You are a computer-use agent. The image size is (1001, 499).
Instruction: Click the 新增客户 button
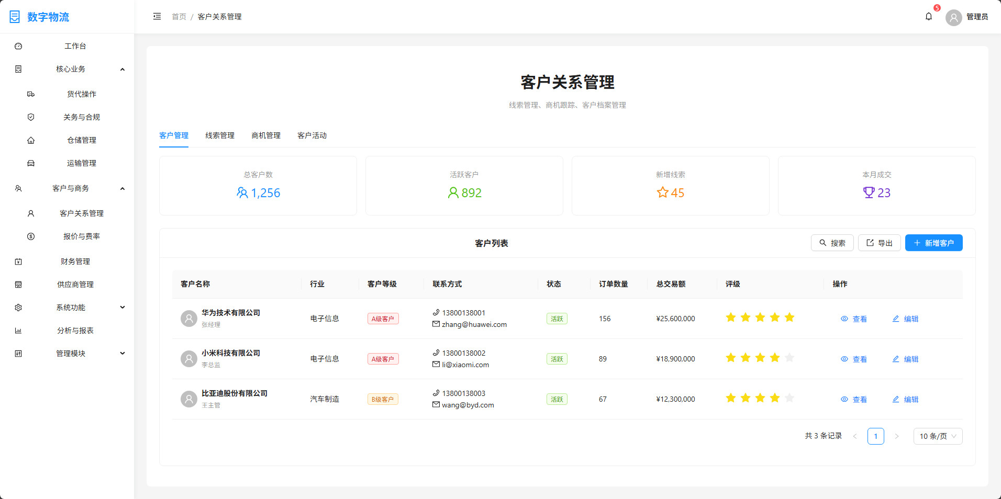tap(933, 243)
